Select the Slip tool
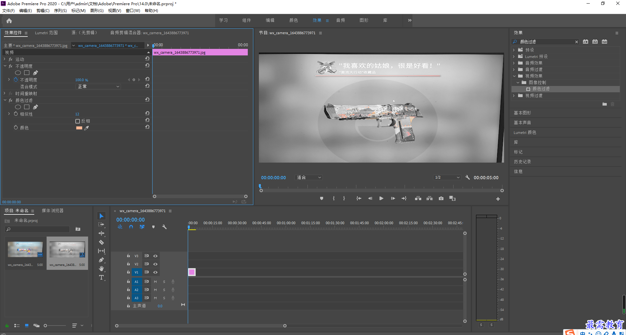 [x=101, y=251]
